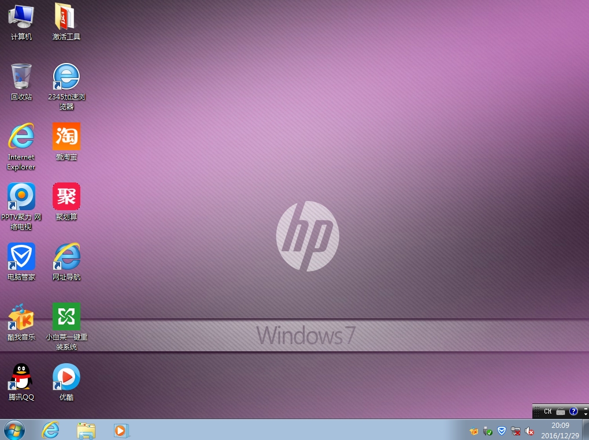Select 小白菜一键重装系统 icon
589x440 pixels.
(66, 327)
